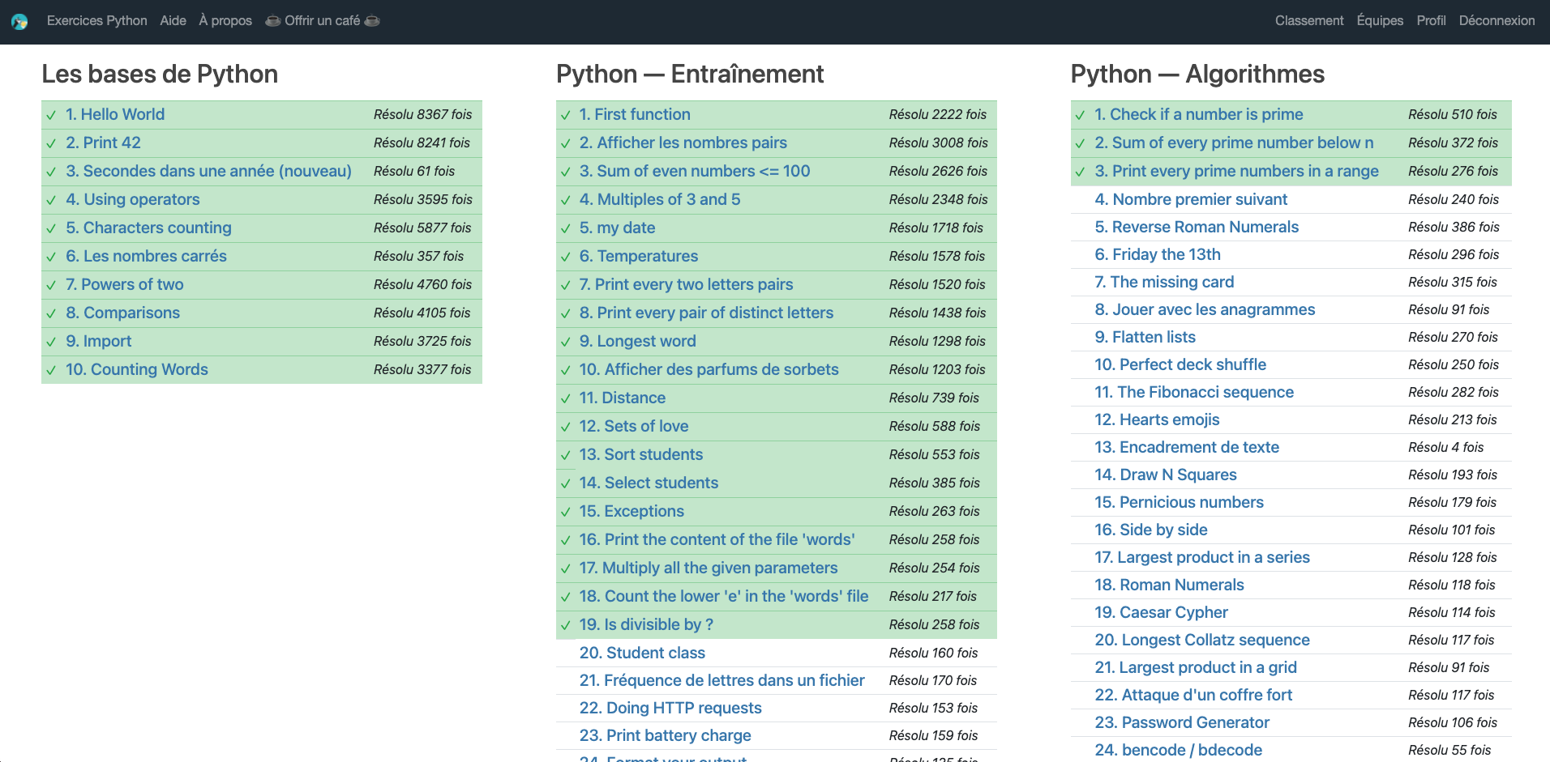
Task: Click the checkmark beside First function
Action: point(566,115)
